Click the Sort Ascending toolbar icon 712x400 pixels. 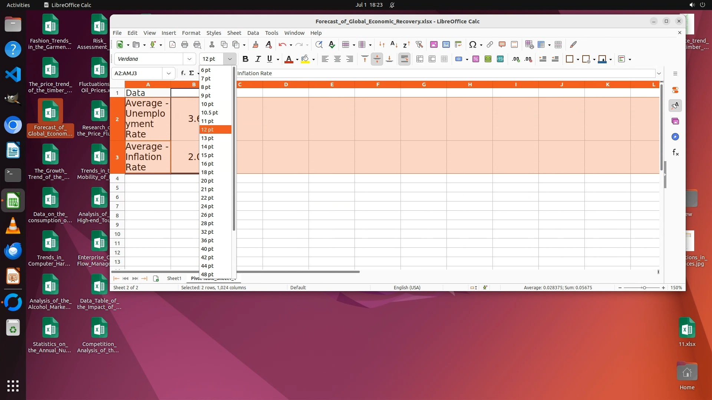point(394,44)
